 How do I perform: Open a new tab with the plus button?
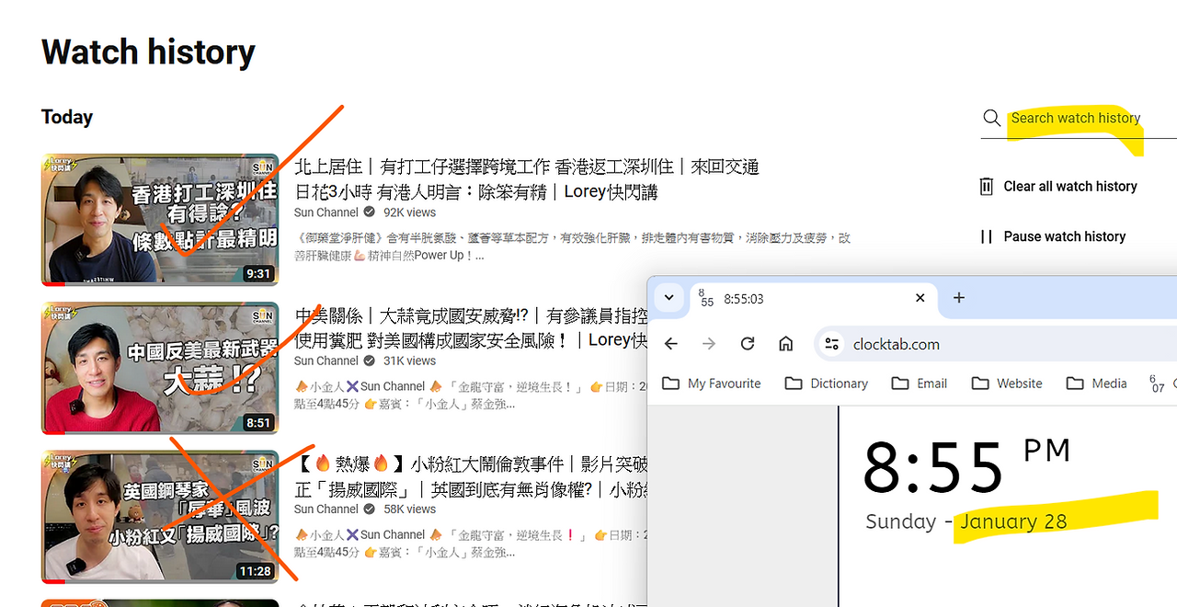click(959, 298)
